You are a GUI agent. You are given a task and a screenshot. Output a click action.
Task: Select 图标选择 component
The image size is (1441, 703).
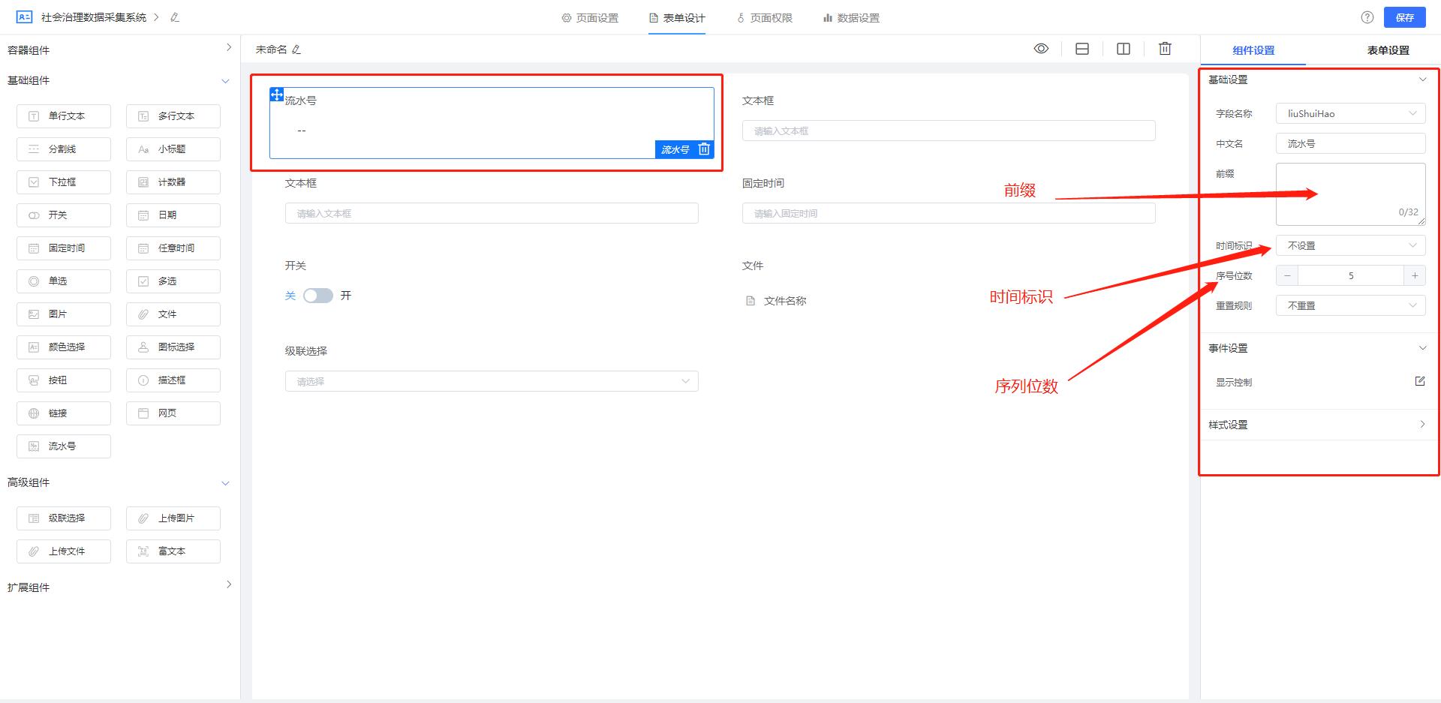pyautogui.click(x=173, y=347)
